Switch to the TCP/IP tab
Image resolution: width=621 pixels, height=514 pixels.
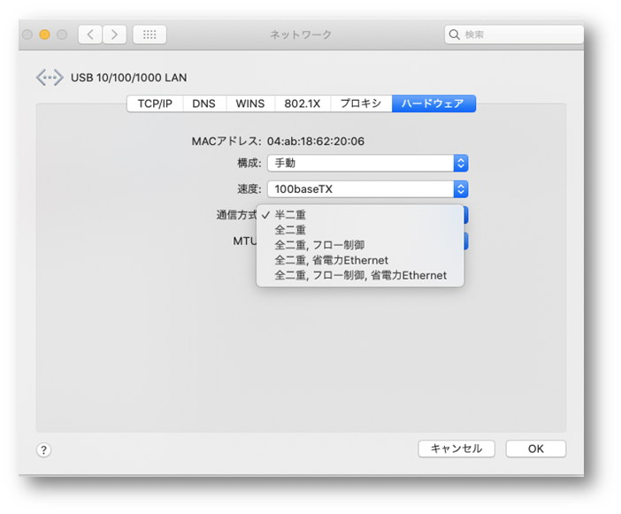point(155,104)
